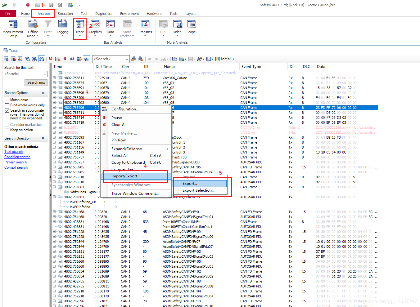Screen dimensions: 420x307
Task: Click the open configuration folder icon
Action: point(38,5)
